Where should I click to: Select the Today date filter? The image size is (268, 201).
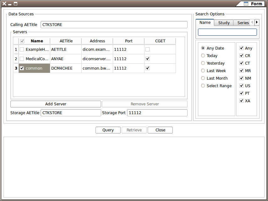pos(203,56)
